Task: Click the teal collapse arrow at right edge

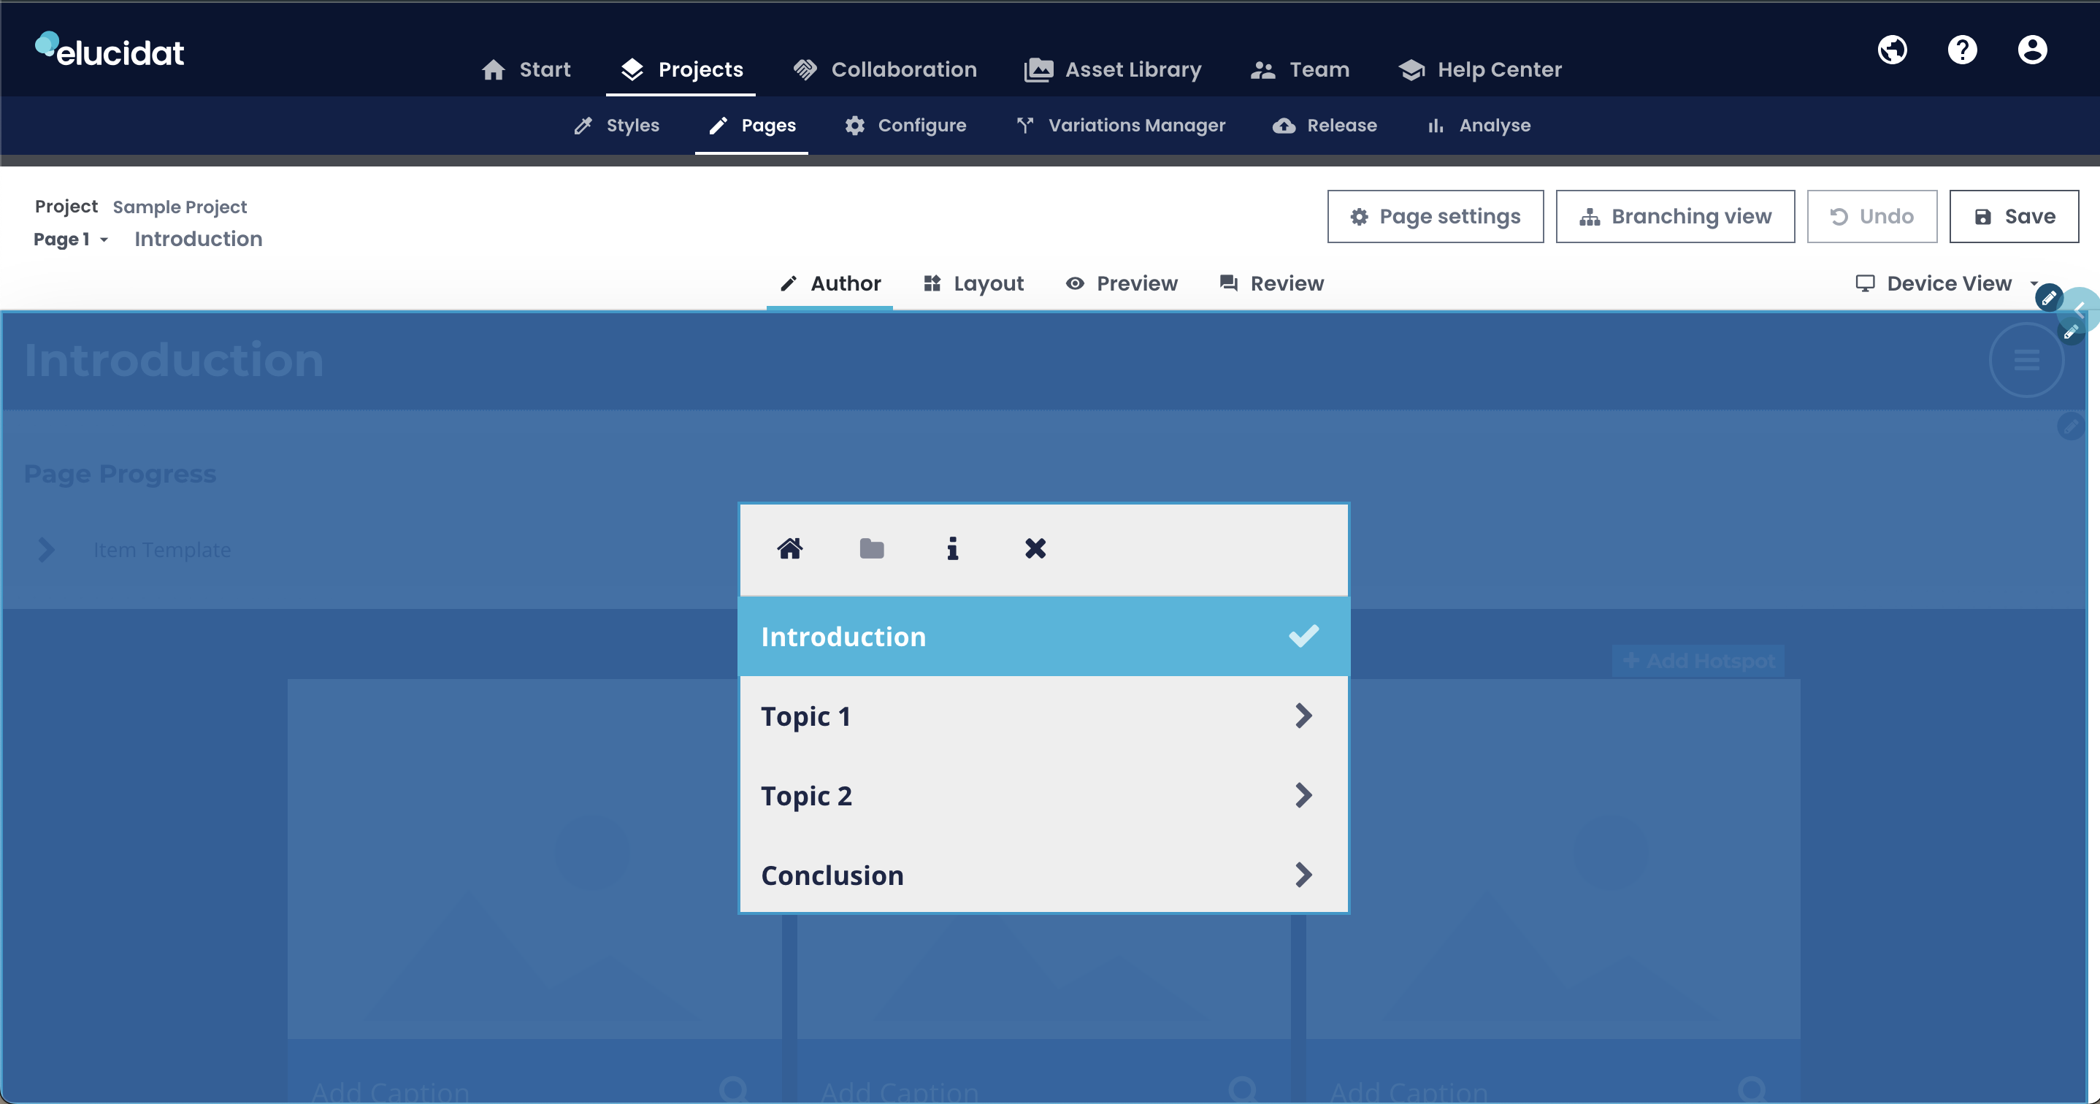Action: click(2080, 310)
